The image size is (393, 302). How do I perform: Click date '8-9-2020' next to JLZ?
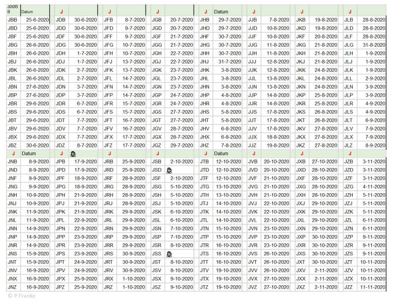tap(375, 145)
